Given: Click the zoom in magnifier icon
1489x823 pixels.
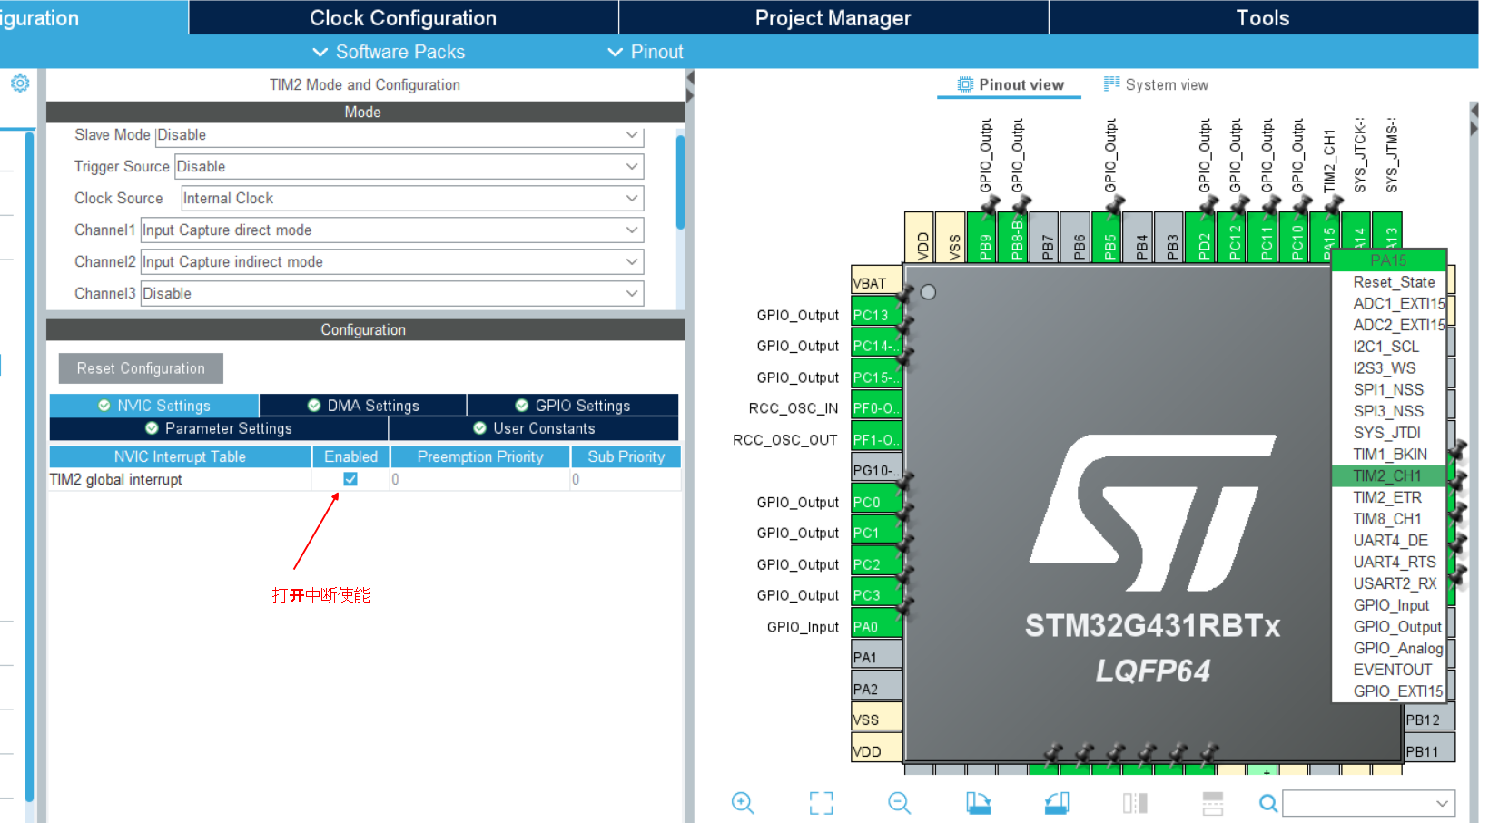Looking at the screenshot, I should (x=743, y=803).
